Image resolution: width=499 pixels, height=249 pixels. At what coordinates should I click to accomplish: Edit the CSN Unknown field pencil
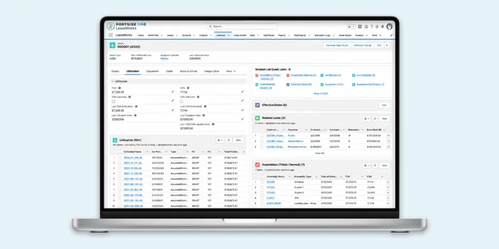click(243, 101)
